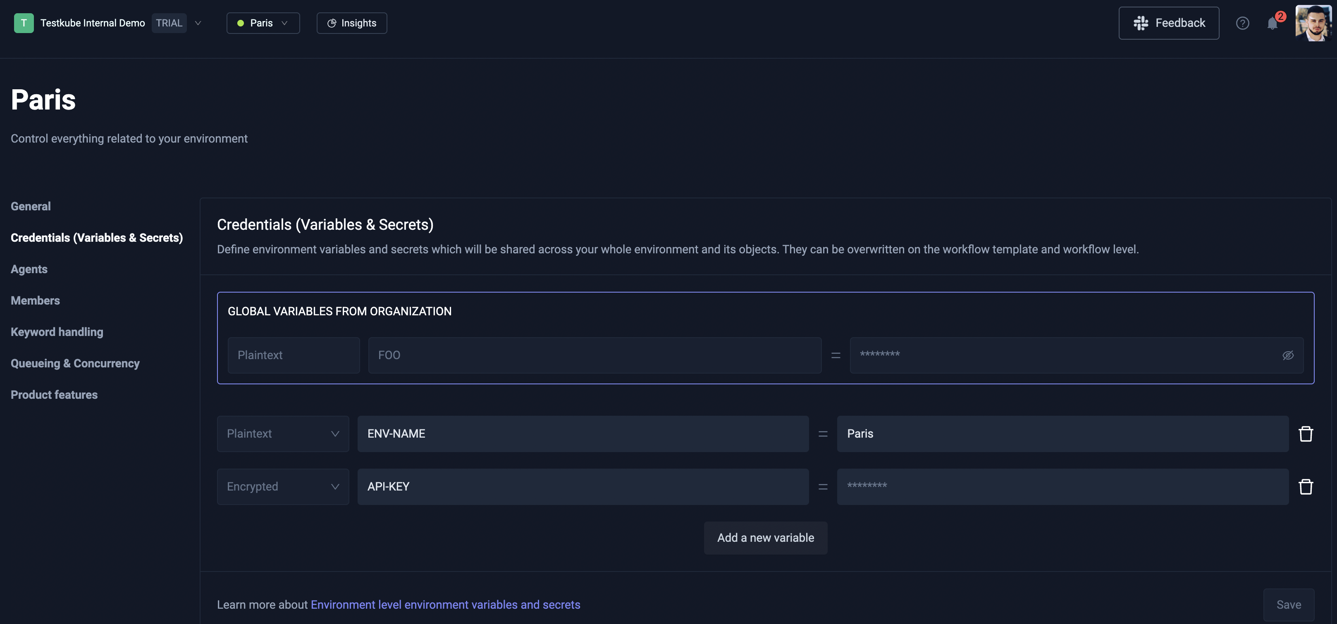The width and height of the screenshot is (1337, 624).
Task: Click the user profile avatar
Action: 1313,23
